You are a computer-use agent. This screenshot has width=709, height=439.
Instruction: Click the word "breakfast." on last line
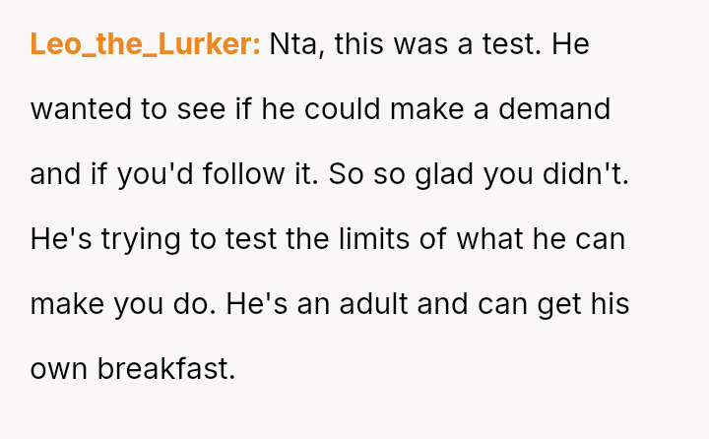tap(166, 368)
